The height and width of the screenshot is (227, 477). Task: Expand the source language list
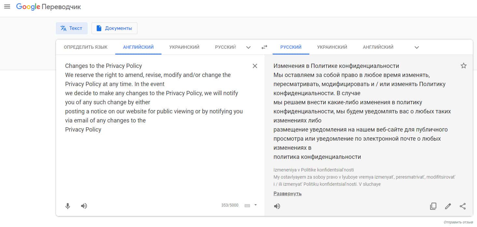[x=248, y=47]
